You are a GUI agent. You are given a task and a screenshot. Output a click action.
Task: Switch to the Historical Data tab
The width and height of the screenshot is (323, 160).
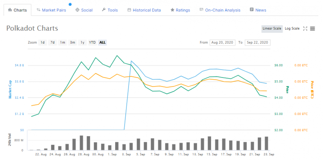point(147,10)
